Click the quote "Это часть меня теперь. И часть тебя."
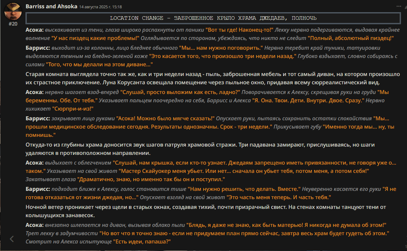Screen dimensions: 407x251 [x=279, y=197]
